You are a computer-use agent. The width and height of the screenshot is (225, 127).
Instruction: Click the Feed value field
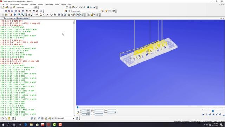click(x=112, y=110)
